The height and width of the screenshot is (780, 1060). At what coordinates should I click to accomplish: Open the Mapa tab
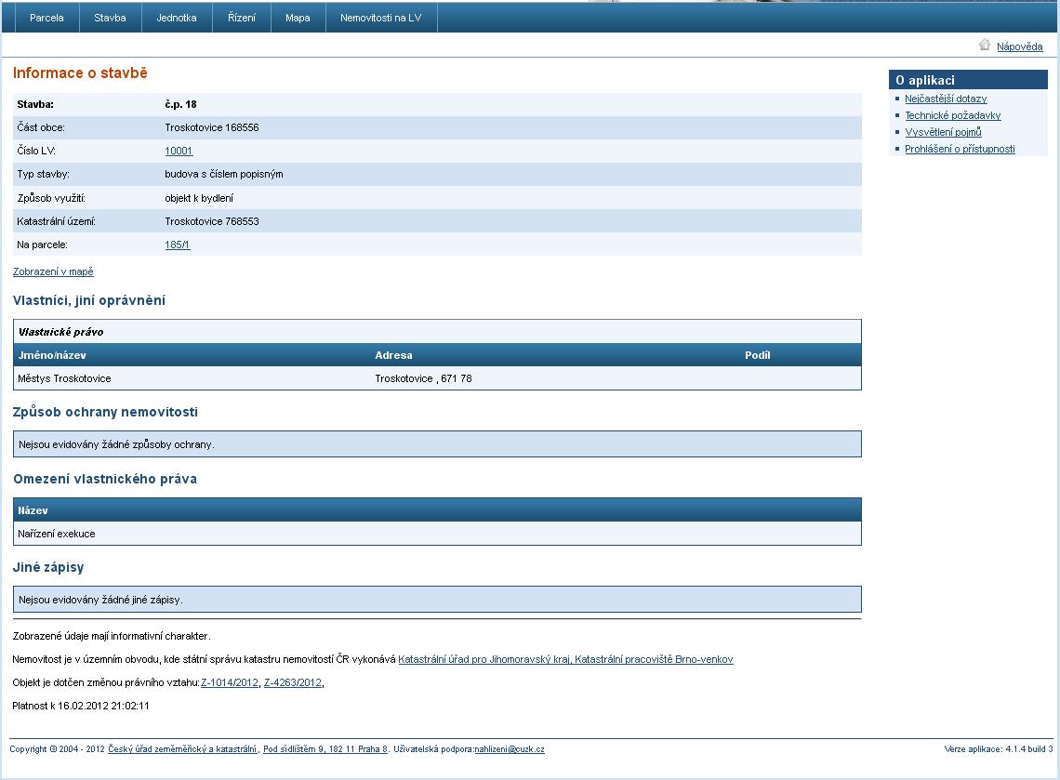click(298, 18)
